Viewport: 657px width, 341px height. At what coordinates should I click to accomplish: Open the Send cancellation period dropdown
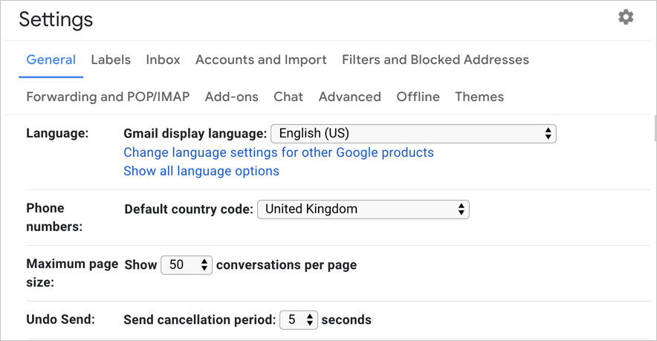coord(298,320)
